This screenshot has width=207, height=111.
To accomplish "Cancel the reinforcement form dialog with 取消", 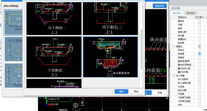I will coord(136,92).
